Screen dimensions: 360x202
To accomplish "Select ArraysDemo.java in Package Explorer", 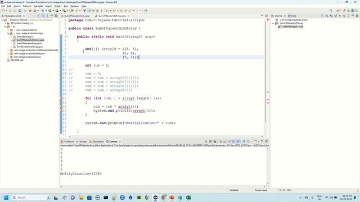I will click(25, 36).
